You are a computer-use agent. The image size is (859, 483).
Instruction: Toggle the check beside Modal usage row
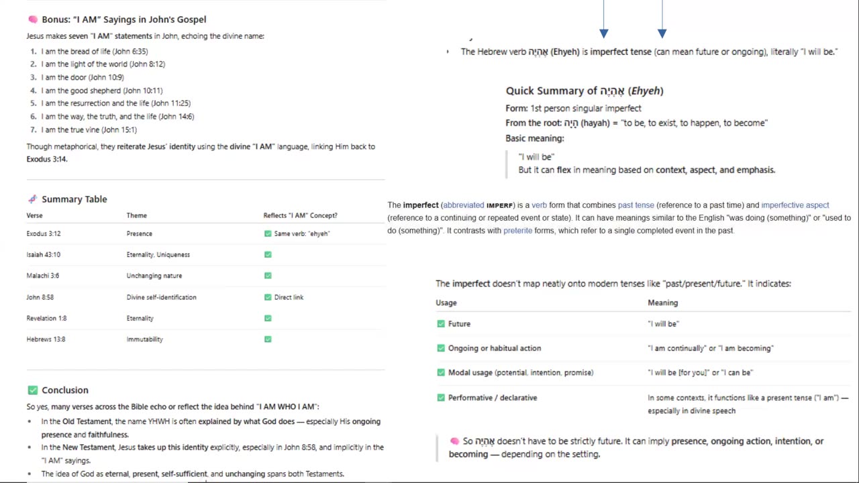point(441,372)
